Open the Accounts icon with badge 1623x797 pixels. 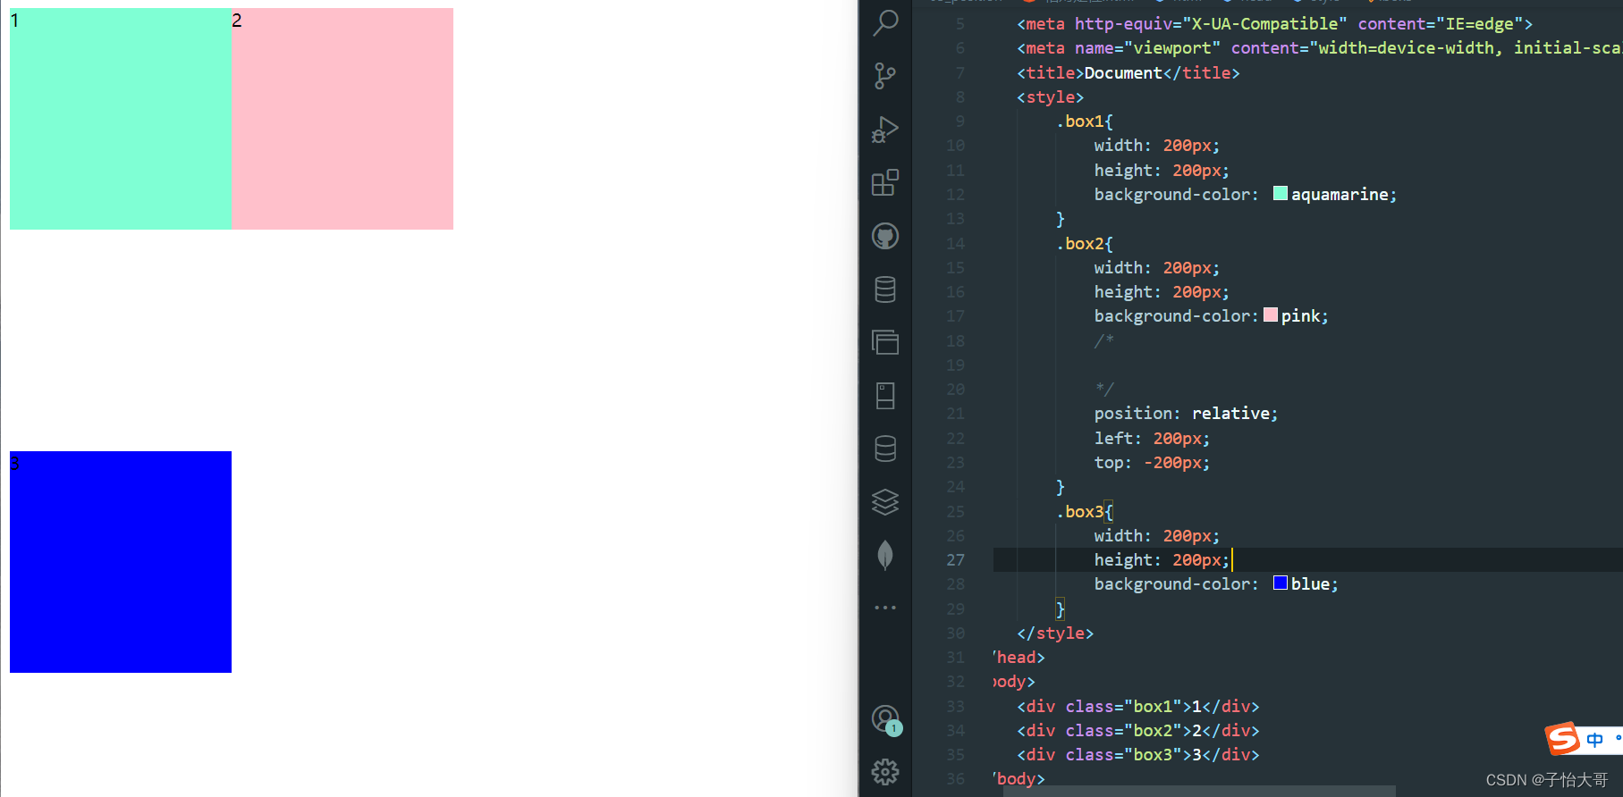point(886,719)
